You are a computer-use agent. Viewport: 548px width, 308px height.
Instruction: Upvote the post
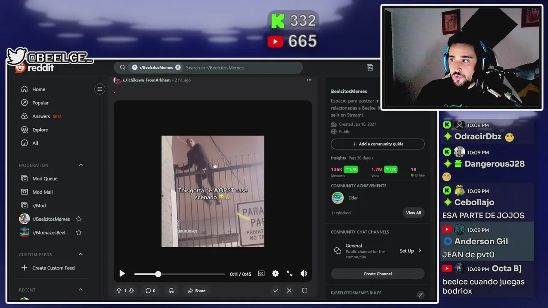tap(119, 290)
